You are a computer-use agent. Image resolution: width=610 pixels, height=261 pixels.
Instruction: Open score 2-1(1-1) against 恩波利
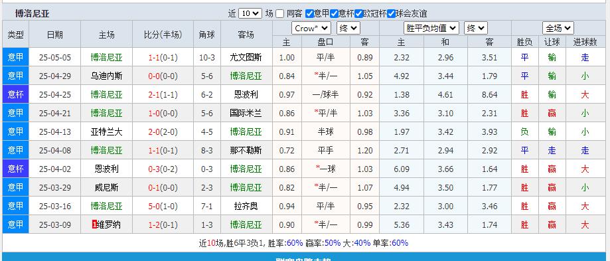coord(163,94)
